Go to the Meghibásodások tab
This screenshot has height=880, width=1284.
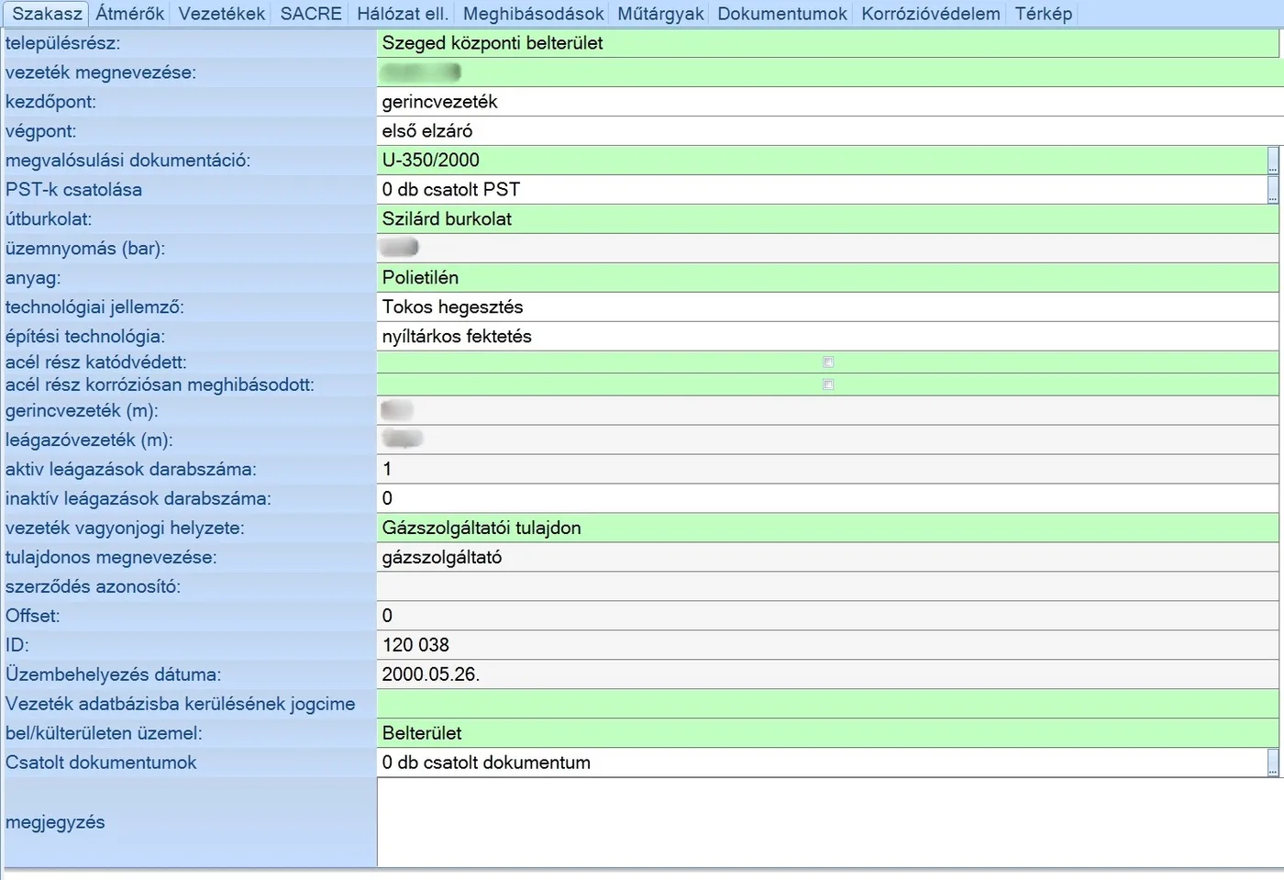click(x=533, y=14)
